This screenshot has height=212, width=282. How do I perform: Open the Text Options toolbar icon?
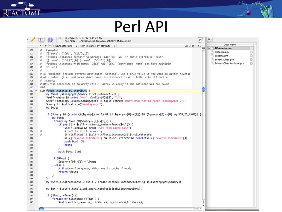pyautogui.click(x=41, y=39)
